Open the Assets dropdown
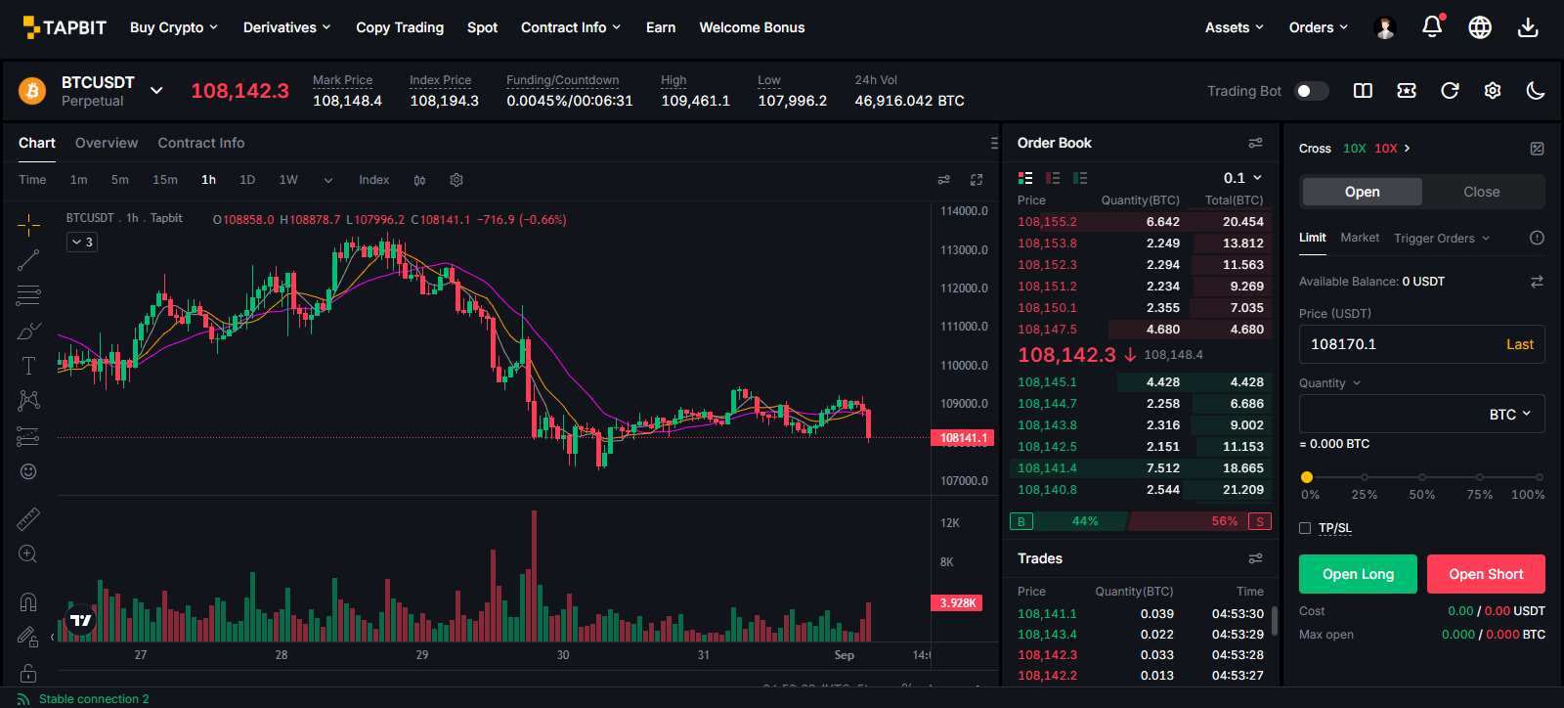This screenshot has width=1564, height=708. pyautogui.click(x=1235, y=27)
